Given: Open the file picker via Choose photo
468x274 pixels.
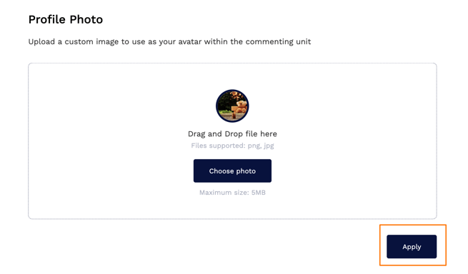Looking at the screenshot, I should click(232, 171).
